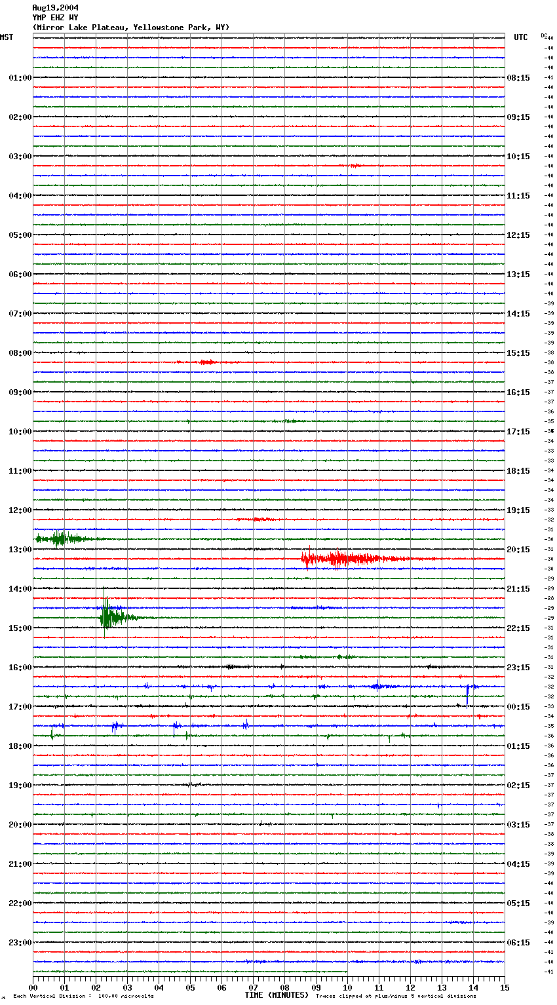Click the Mirror Lake Plateau location title
557x1005 pixels.
tap(131, 28)
